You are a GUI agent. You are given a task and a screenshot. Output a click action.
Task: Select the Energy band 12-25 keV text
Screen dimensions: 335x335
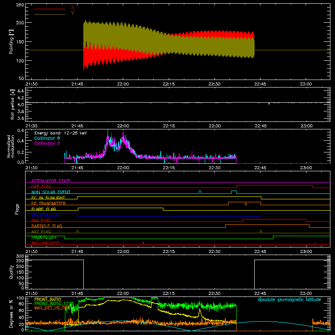pos(61,133)
